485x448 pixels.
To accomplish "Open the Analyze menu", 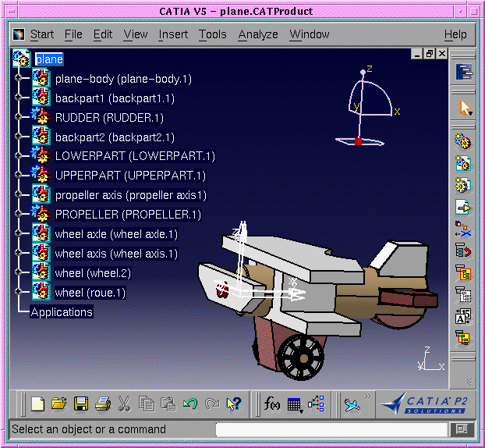I will 257,34.
